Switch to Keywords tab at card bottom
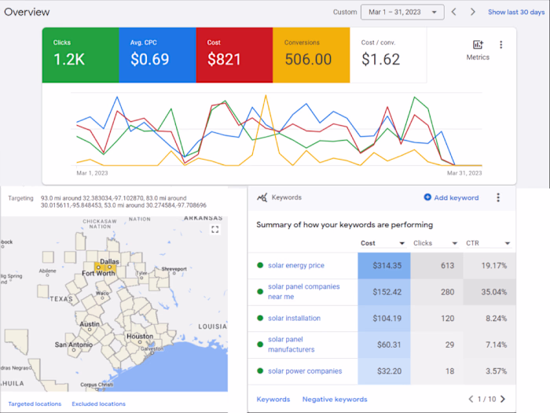Image resolution: width=550 pixels, height=413 pixels. click(x=273, y=400)
